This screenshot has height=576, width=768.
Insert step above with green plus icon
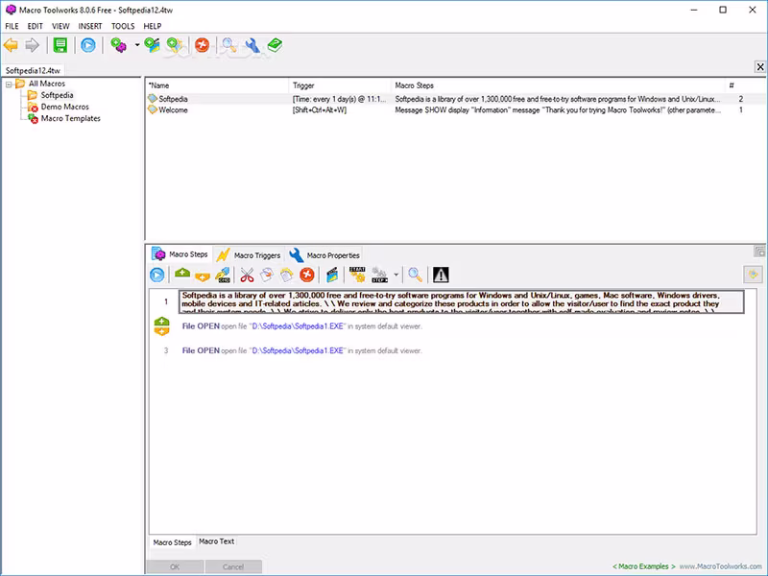pyautogui.click(x=182, y=274)
